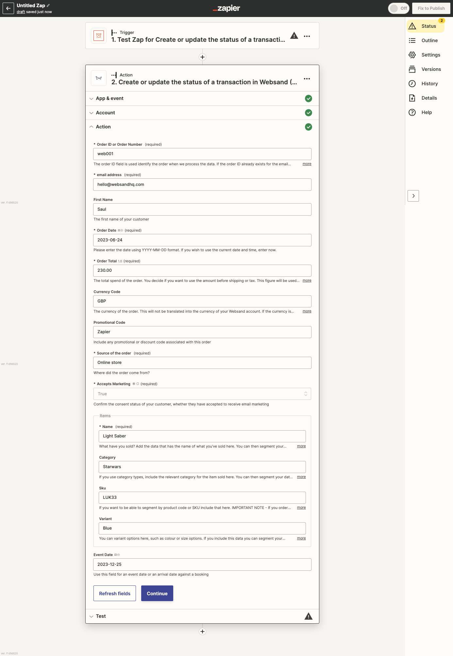Click the back arrow button
Viewport: 453px width, 656px height.
[8, 8]
